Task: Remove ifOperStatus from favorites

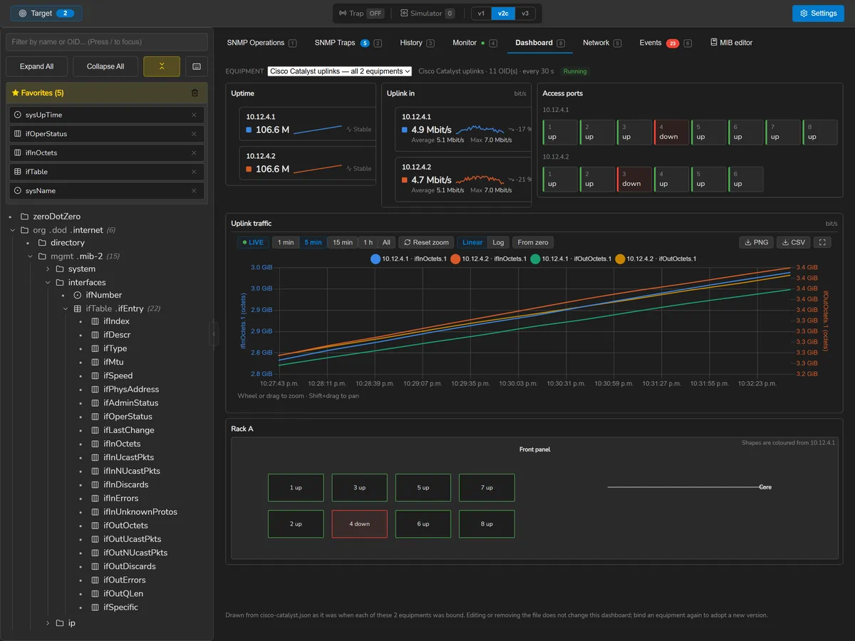Action: (194, 134)
